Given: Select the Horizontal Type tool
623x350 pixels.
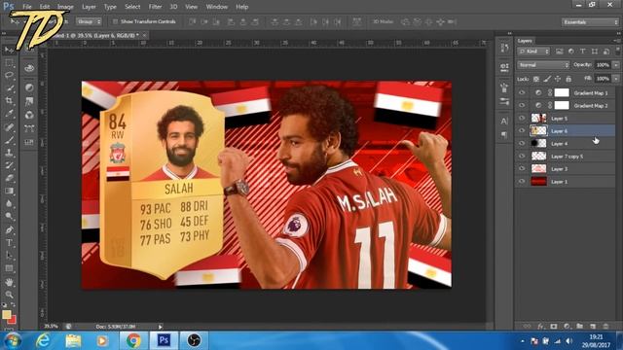Looking at the screenshot, I should click(9, 243).
